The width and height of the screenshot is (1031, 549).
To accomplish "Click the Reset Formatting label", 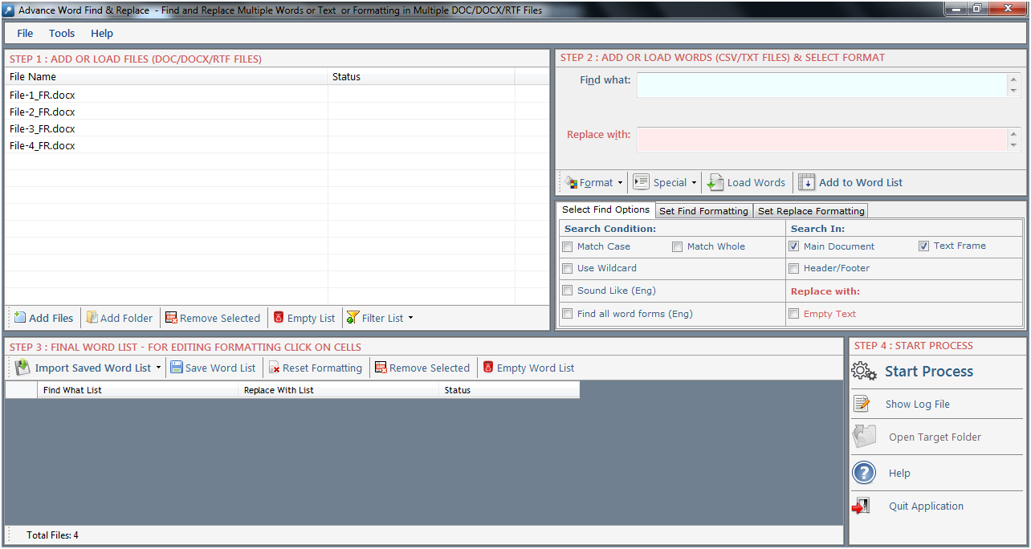I will (323, 368).
